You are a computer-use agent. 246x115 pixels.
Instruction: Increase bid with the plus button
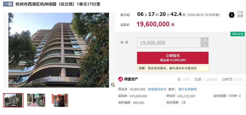tap(205, 40)
